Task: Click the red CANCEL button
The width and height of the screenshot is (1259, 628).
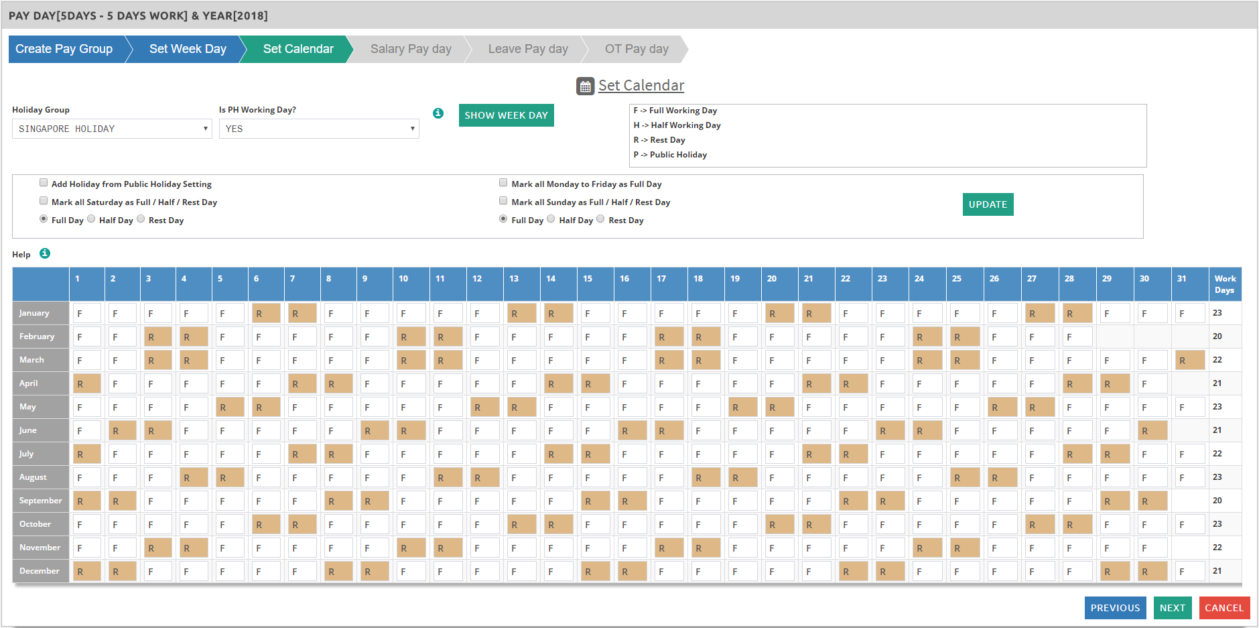Action: pyautogui.click(x=1223, y=608)
